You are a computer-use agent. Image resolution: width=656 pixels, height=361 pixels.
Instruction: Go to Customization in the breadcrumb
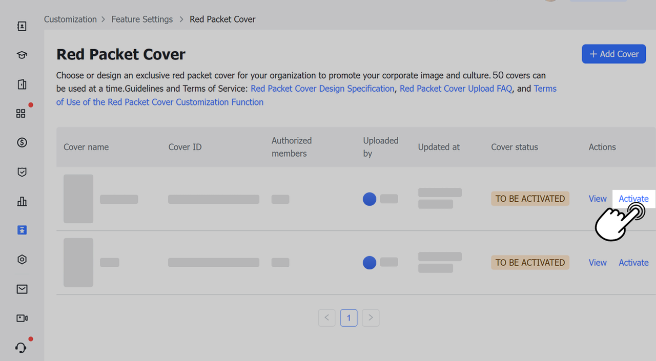pos(70,19)
